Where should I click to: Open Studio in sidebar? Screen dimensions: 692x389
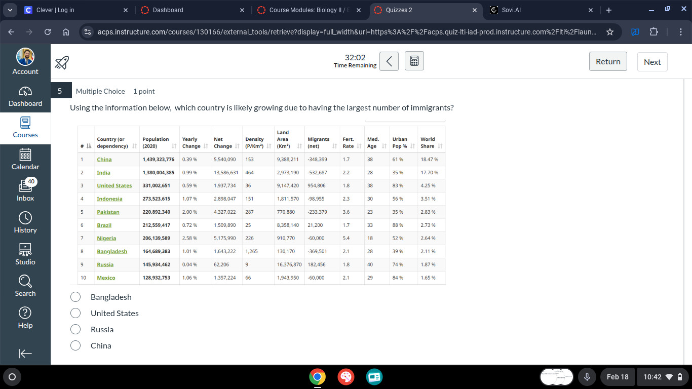(25, 255)
